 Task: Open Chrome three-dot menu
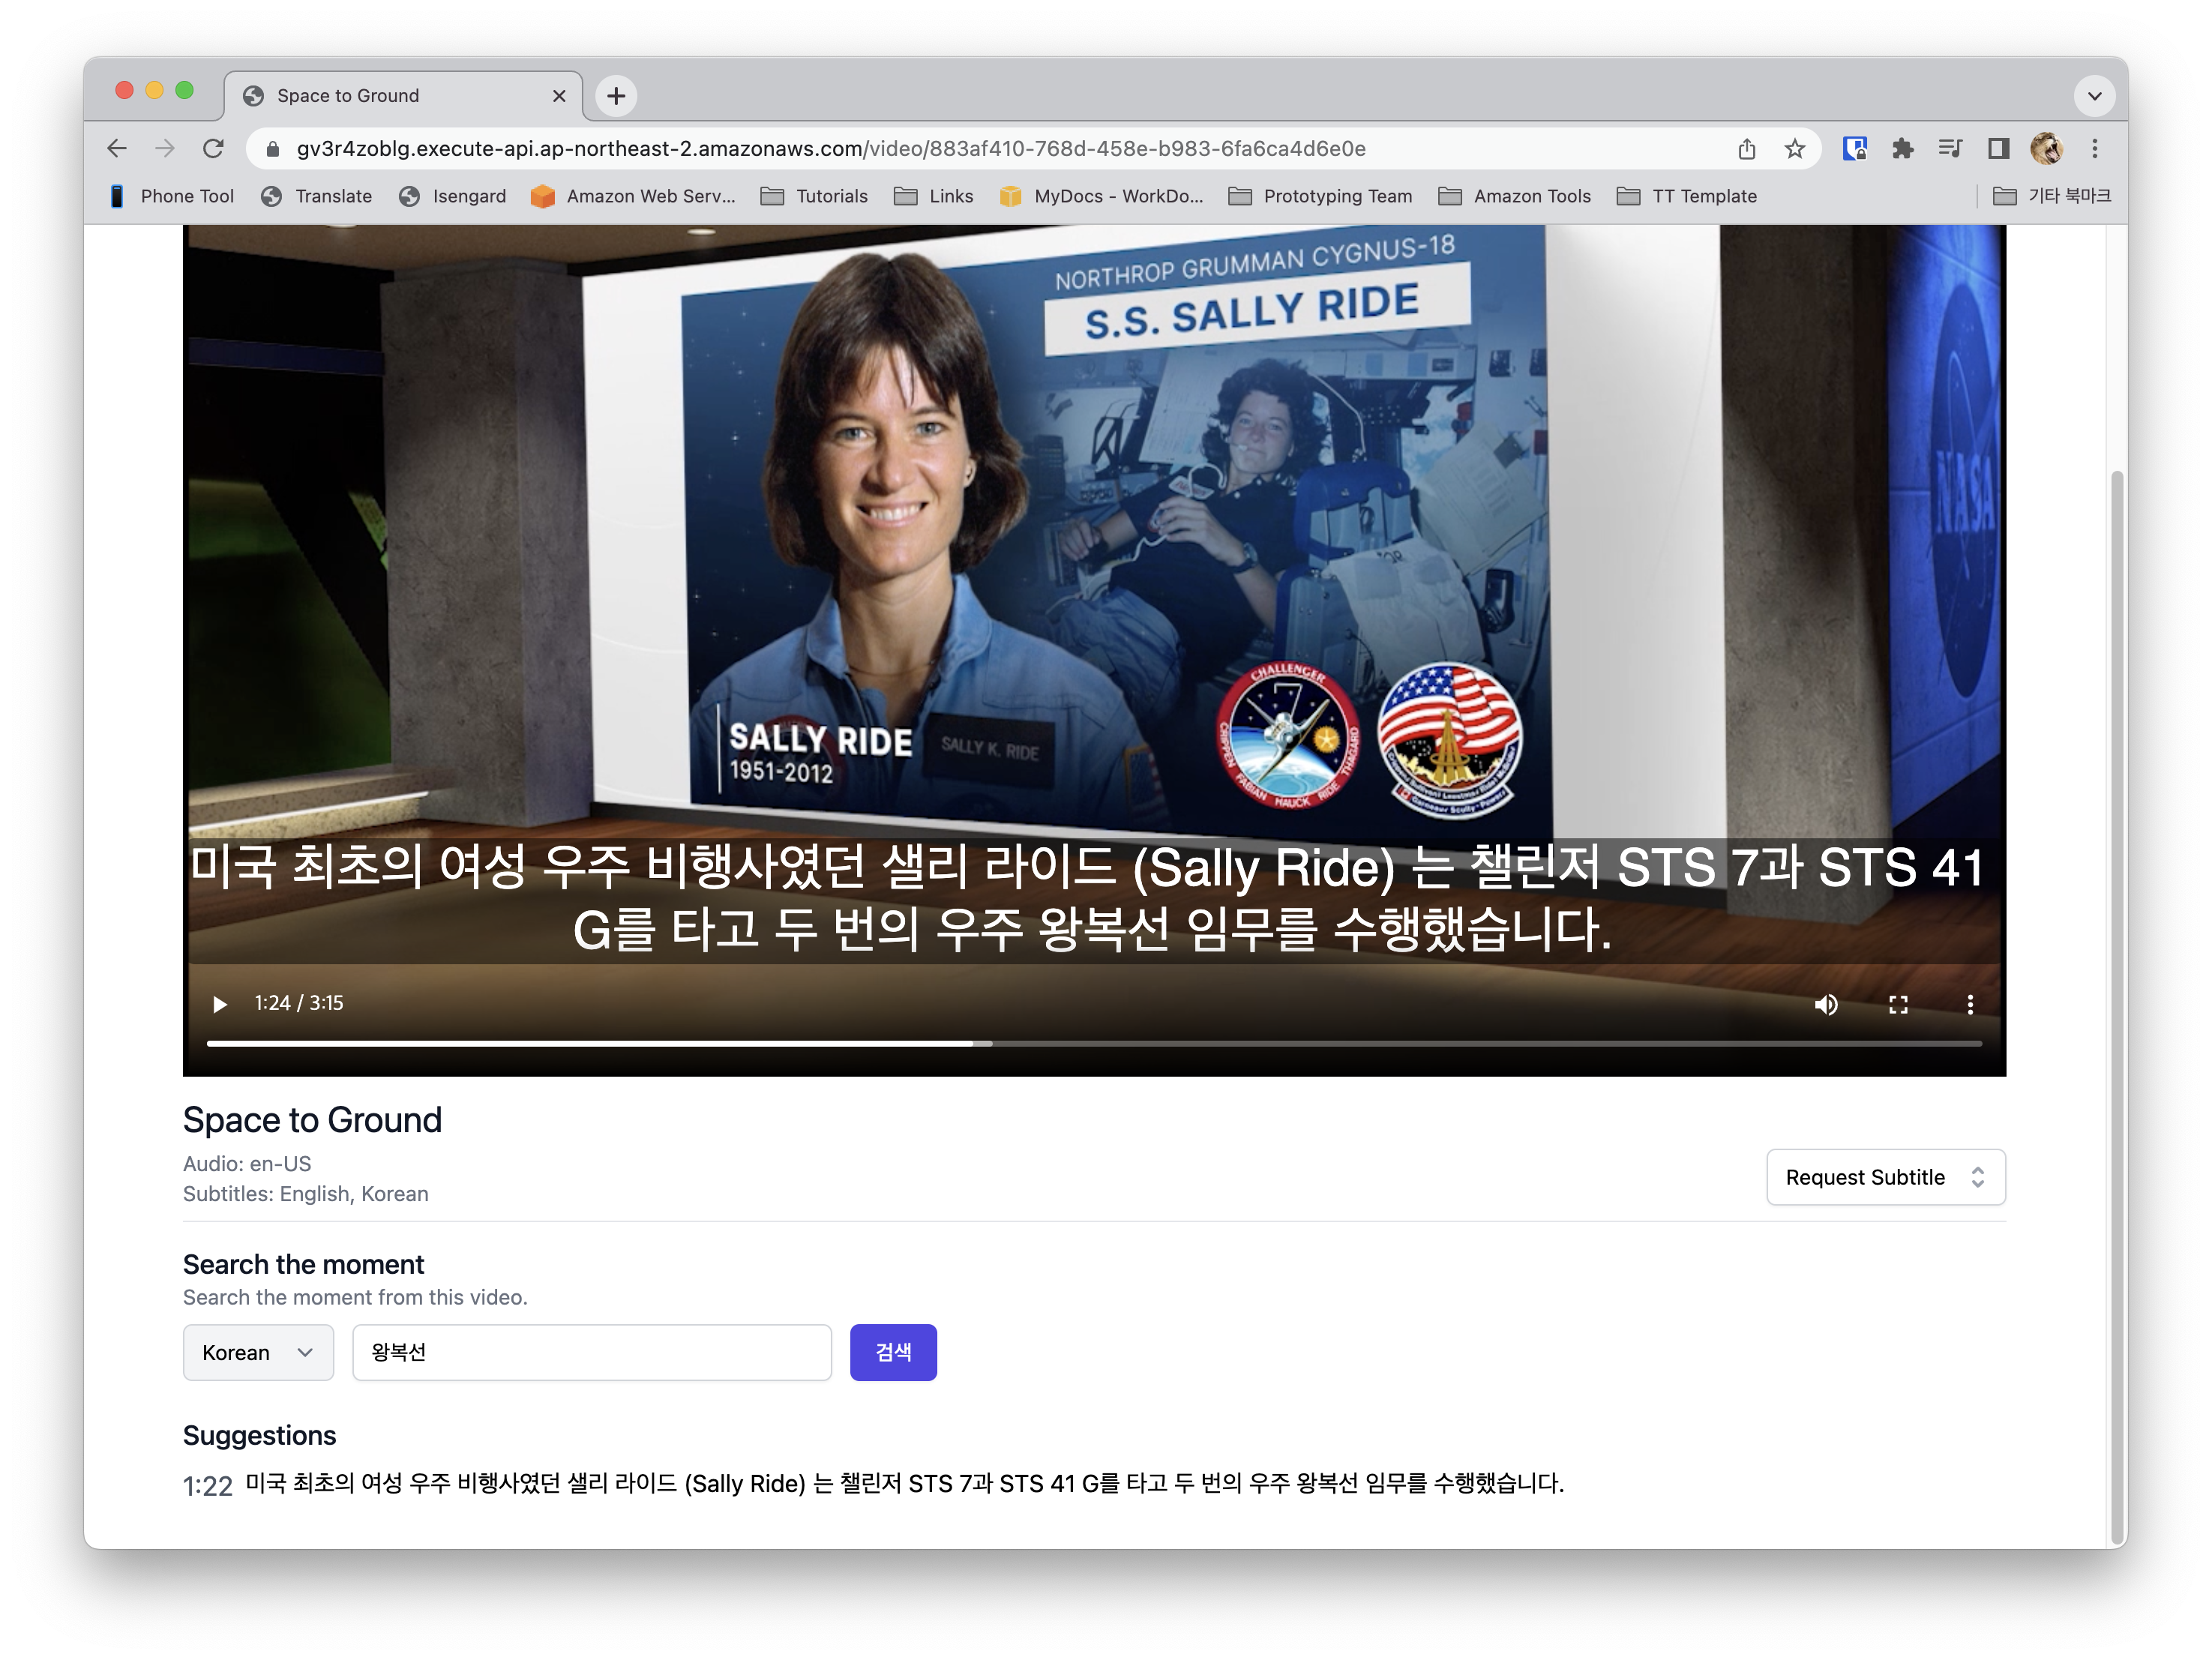(x=2095, y=149)
